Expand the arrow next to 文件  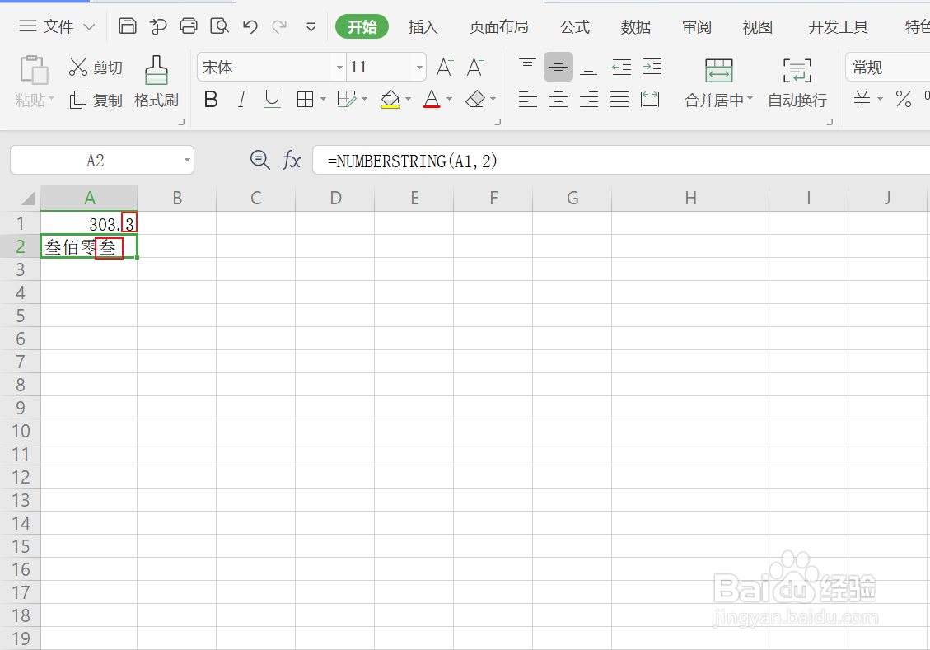coord(89,26)
